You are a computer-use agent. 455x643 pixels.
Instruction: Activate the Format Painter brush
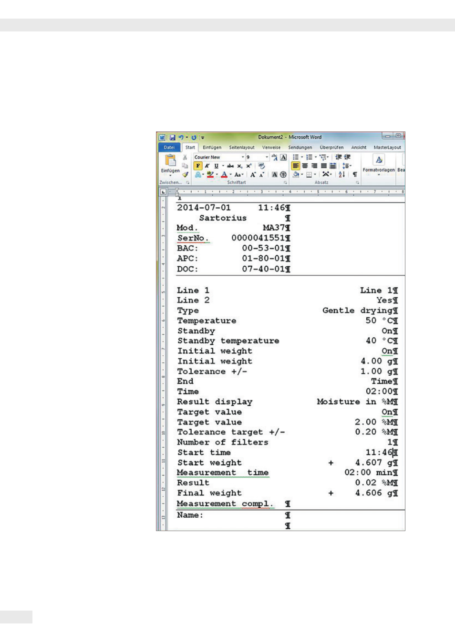coord(185,174)
